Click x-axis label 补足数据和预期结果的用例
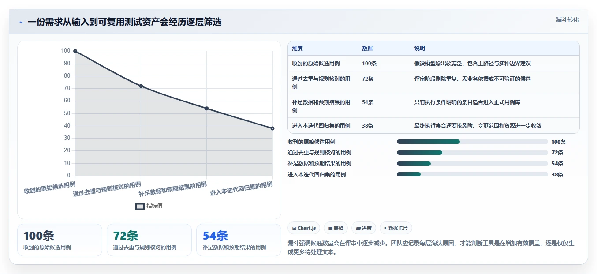Screen dimensions: 597x274 173,189
